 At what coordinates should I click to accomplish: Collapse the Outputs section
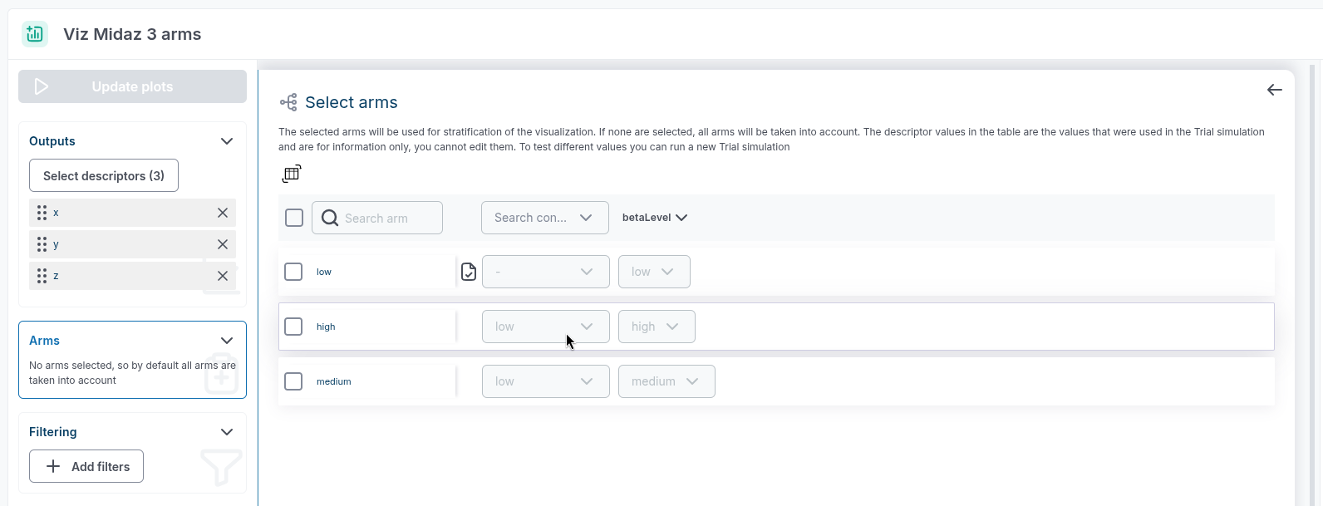click(x=227, y=141)
